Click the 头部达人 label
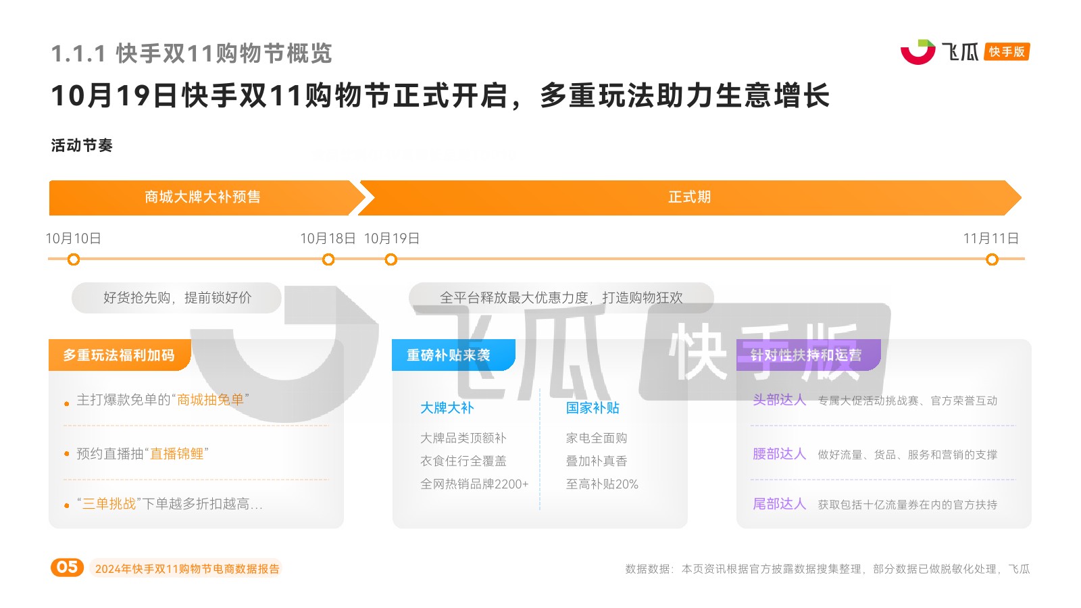 (x=780, y=400)
